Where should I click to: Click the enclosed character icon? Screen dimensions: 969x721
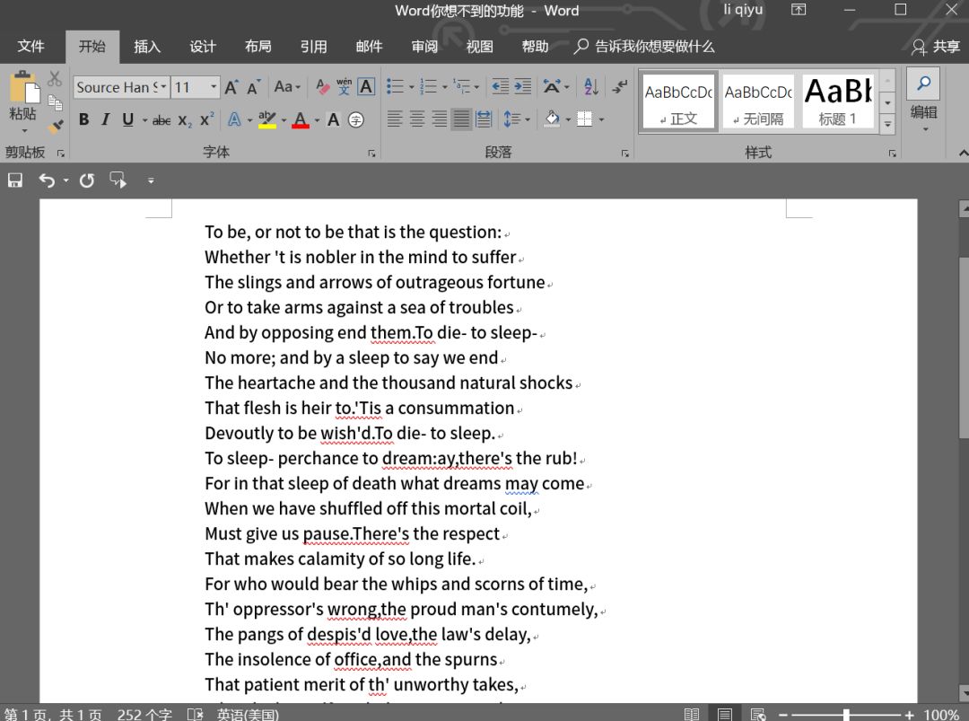click(356, 120)
